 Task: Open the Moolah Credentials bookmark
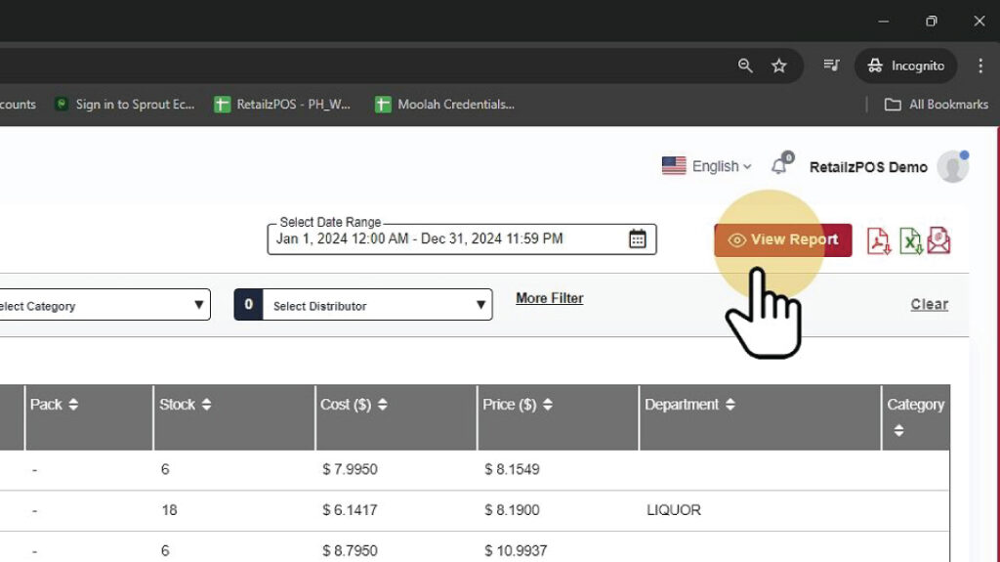click(444, 105)
